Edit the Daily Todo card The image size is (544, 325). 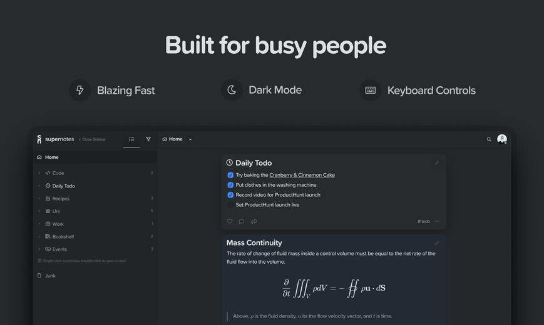(437, 163)
